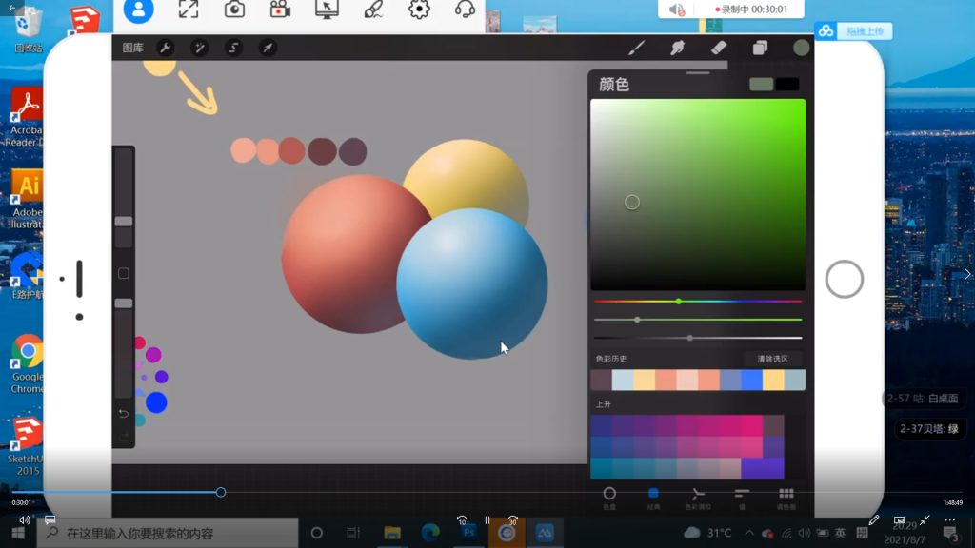Switch to the 色彩调和 harmony tab
This screenshot has height=548, width=975.
click(698, 496)
